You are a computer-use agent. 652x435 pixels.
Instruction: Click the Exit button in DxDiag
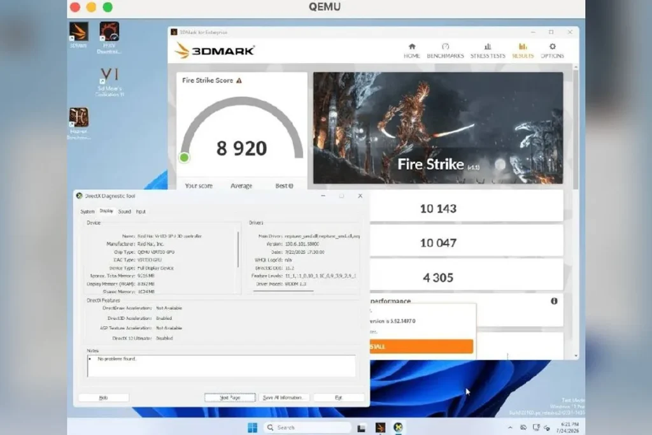coord(339,397)
